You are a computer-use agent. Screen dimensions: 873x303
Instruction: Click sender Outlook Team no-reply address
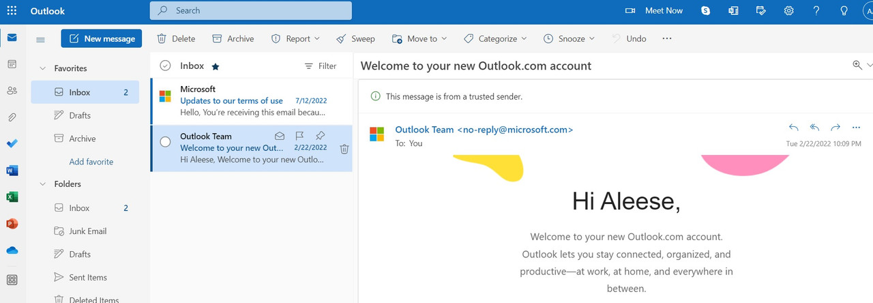484,130
